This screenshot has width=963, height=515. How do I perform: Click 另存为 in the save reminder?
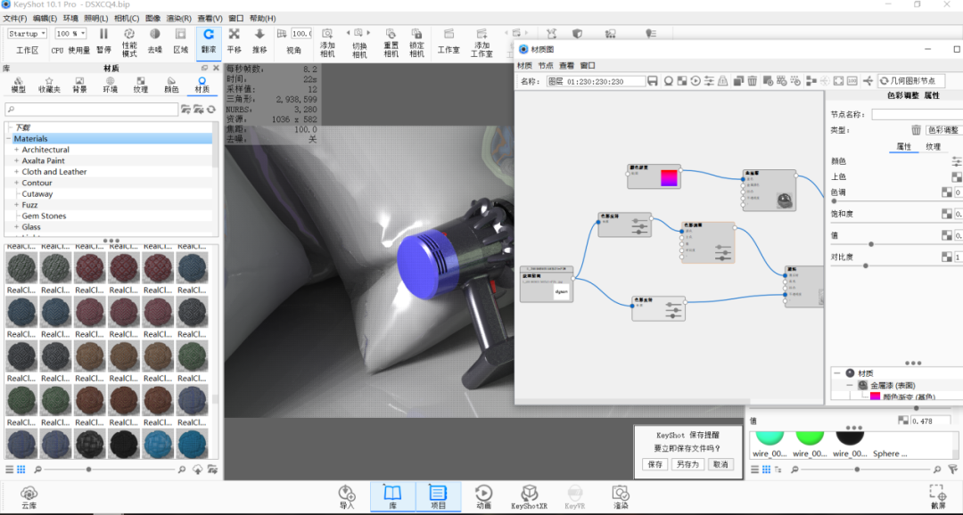tap(687, 465)
